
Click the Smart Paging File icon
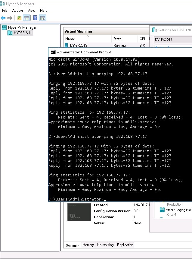tap(162, 210)
